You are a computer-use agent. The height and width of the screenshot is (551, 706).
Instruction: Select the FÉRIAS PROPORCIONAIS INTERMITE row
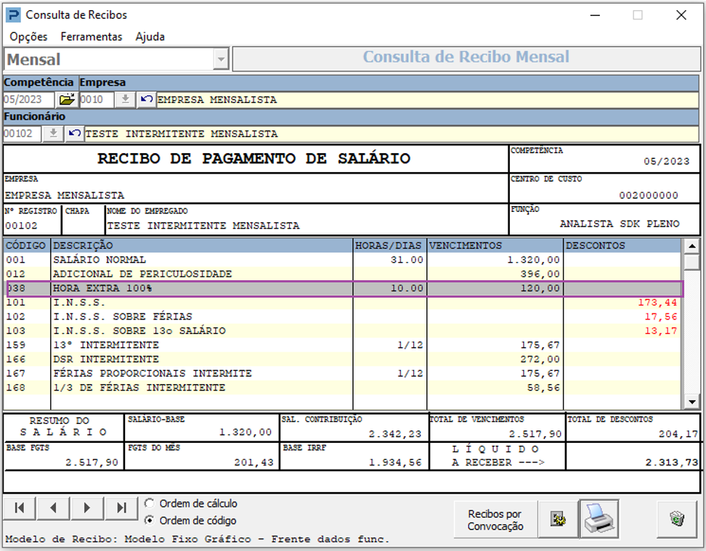342,373
